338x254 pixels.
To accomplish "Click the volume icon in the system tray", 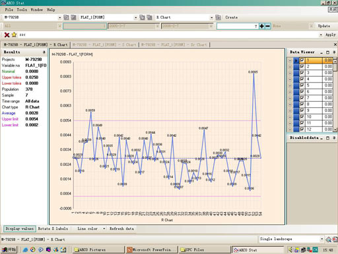I will (x=290, y=250).
